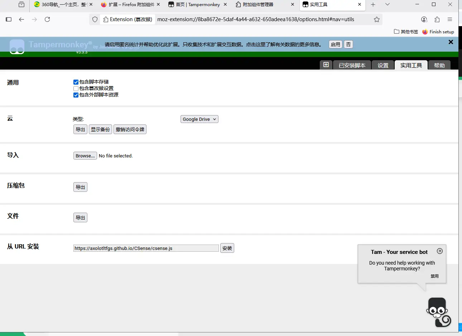Open Firefox application hamburger menu

tap(450, 19)
